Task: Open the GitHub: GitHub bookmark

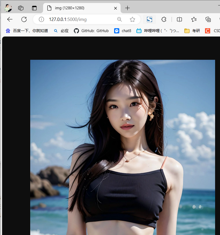Action: (91, 31)
